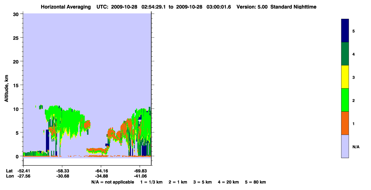
Task: Click the dark blue 5 color swatch
Action: pos(345,31)
